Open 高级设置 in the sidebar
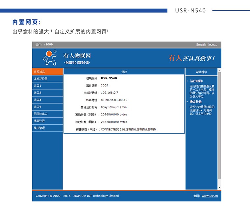Screen dimensions: 250x218 tap(47, 121)
